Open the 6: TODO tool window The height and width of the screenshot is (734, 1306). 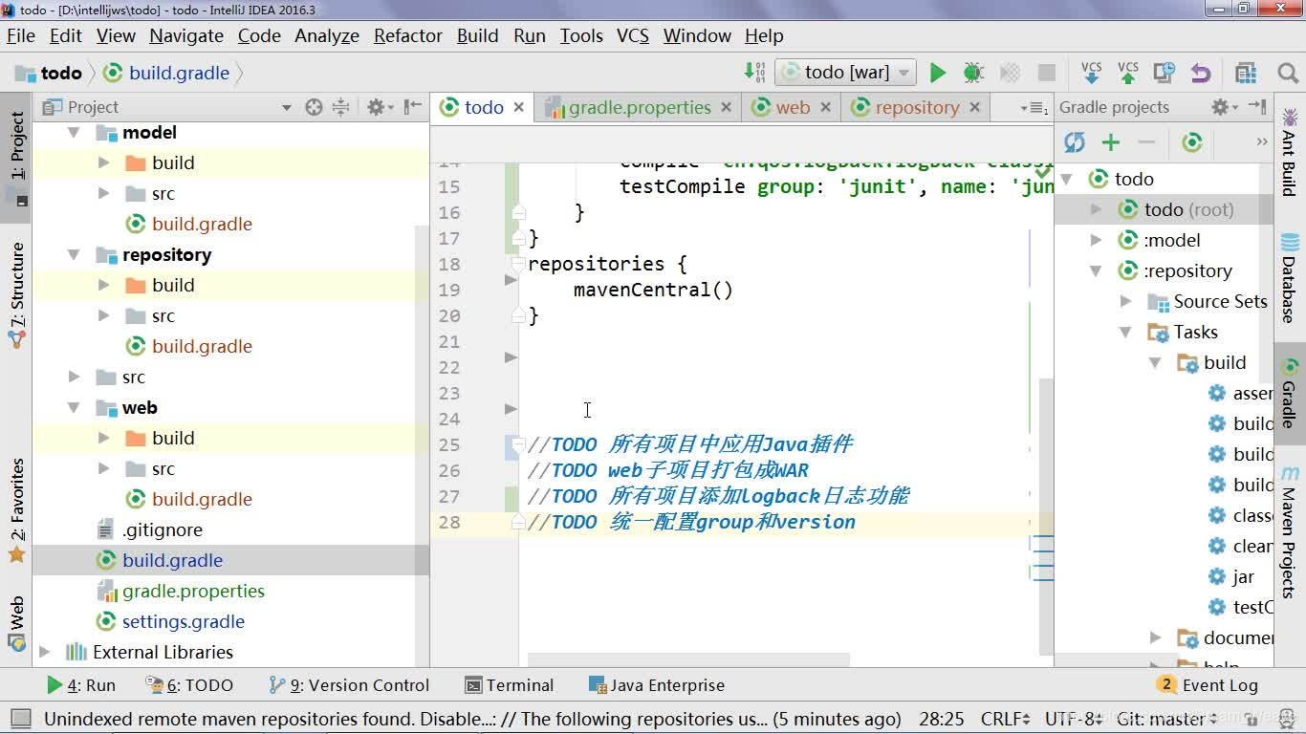[189, 685]
